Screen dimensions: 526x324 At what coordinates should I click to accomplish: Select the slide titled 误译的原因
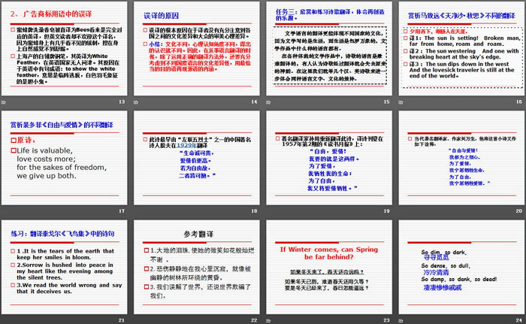tap(197, 49)
